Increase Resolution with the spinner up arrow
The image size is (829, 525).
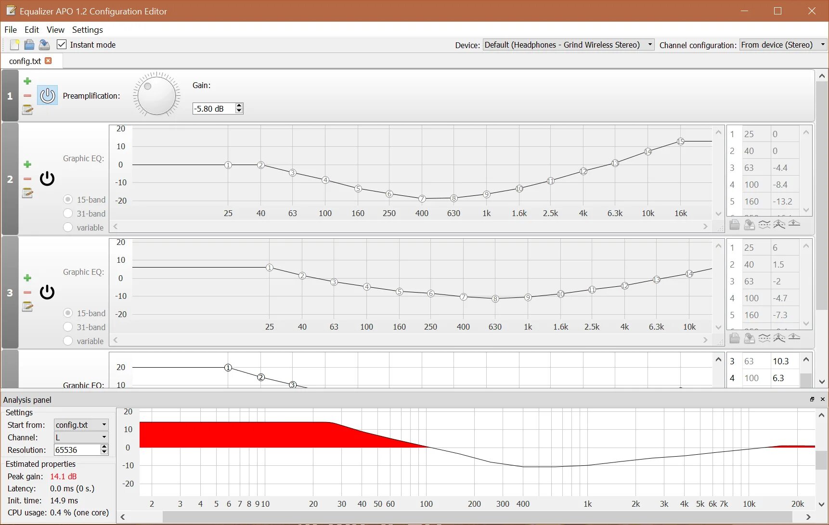click(104, 447)
